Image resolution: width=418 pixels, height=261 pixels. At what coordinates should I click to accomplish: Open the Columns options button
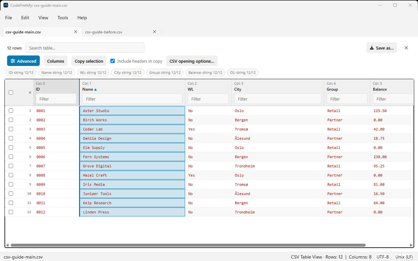(x=56, y=61)
